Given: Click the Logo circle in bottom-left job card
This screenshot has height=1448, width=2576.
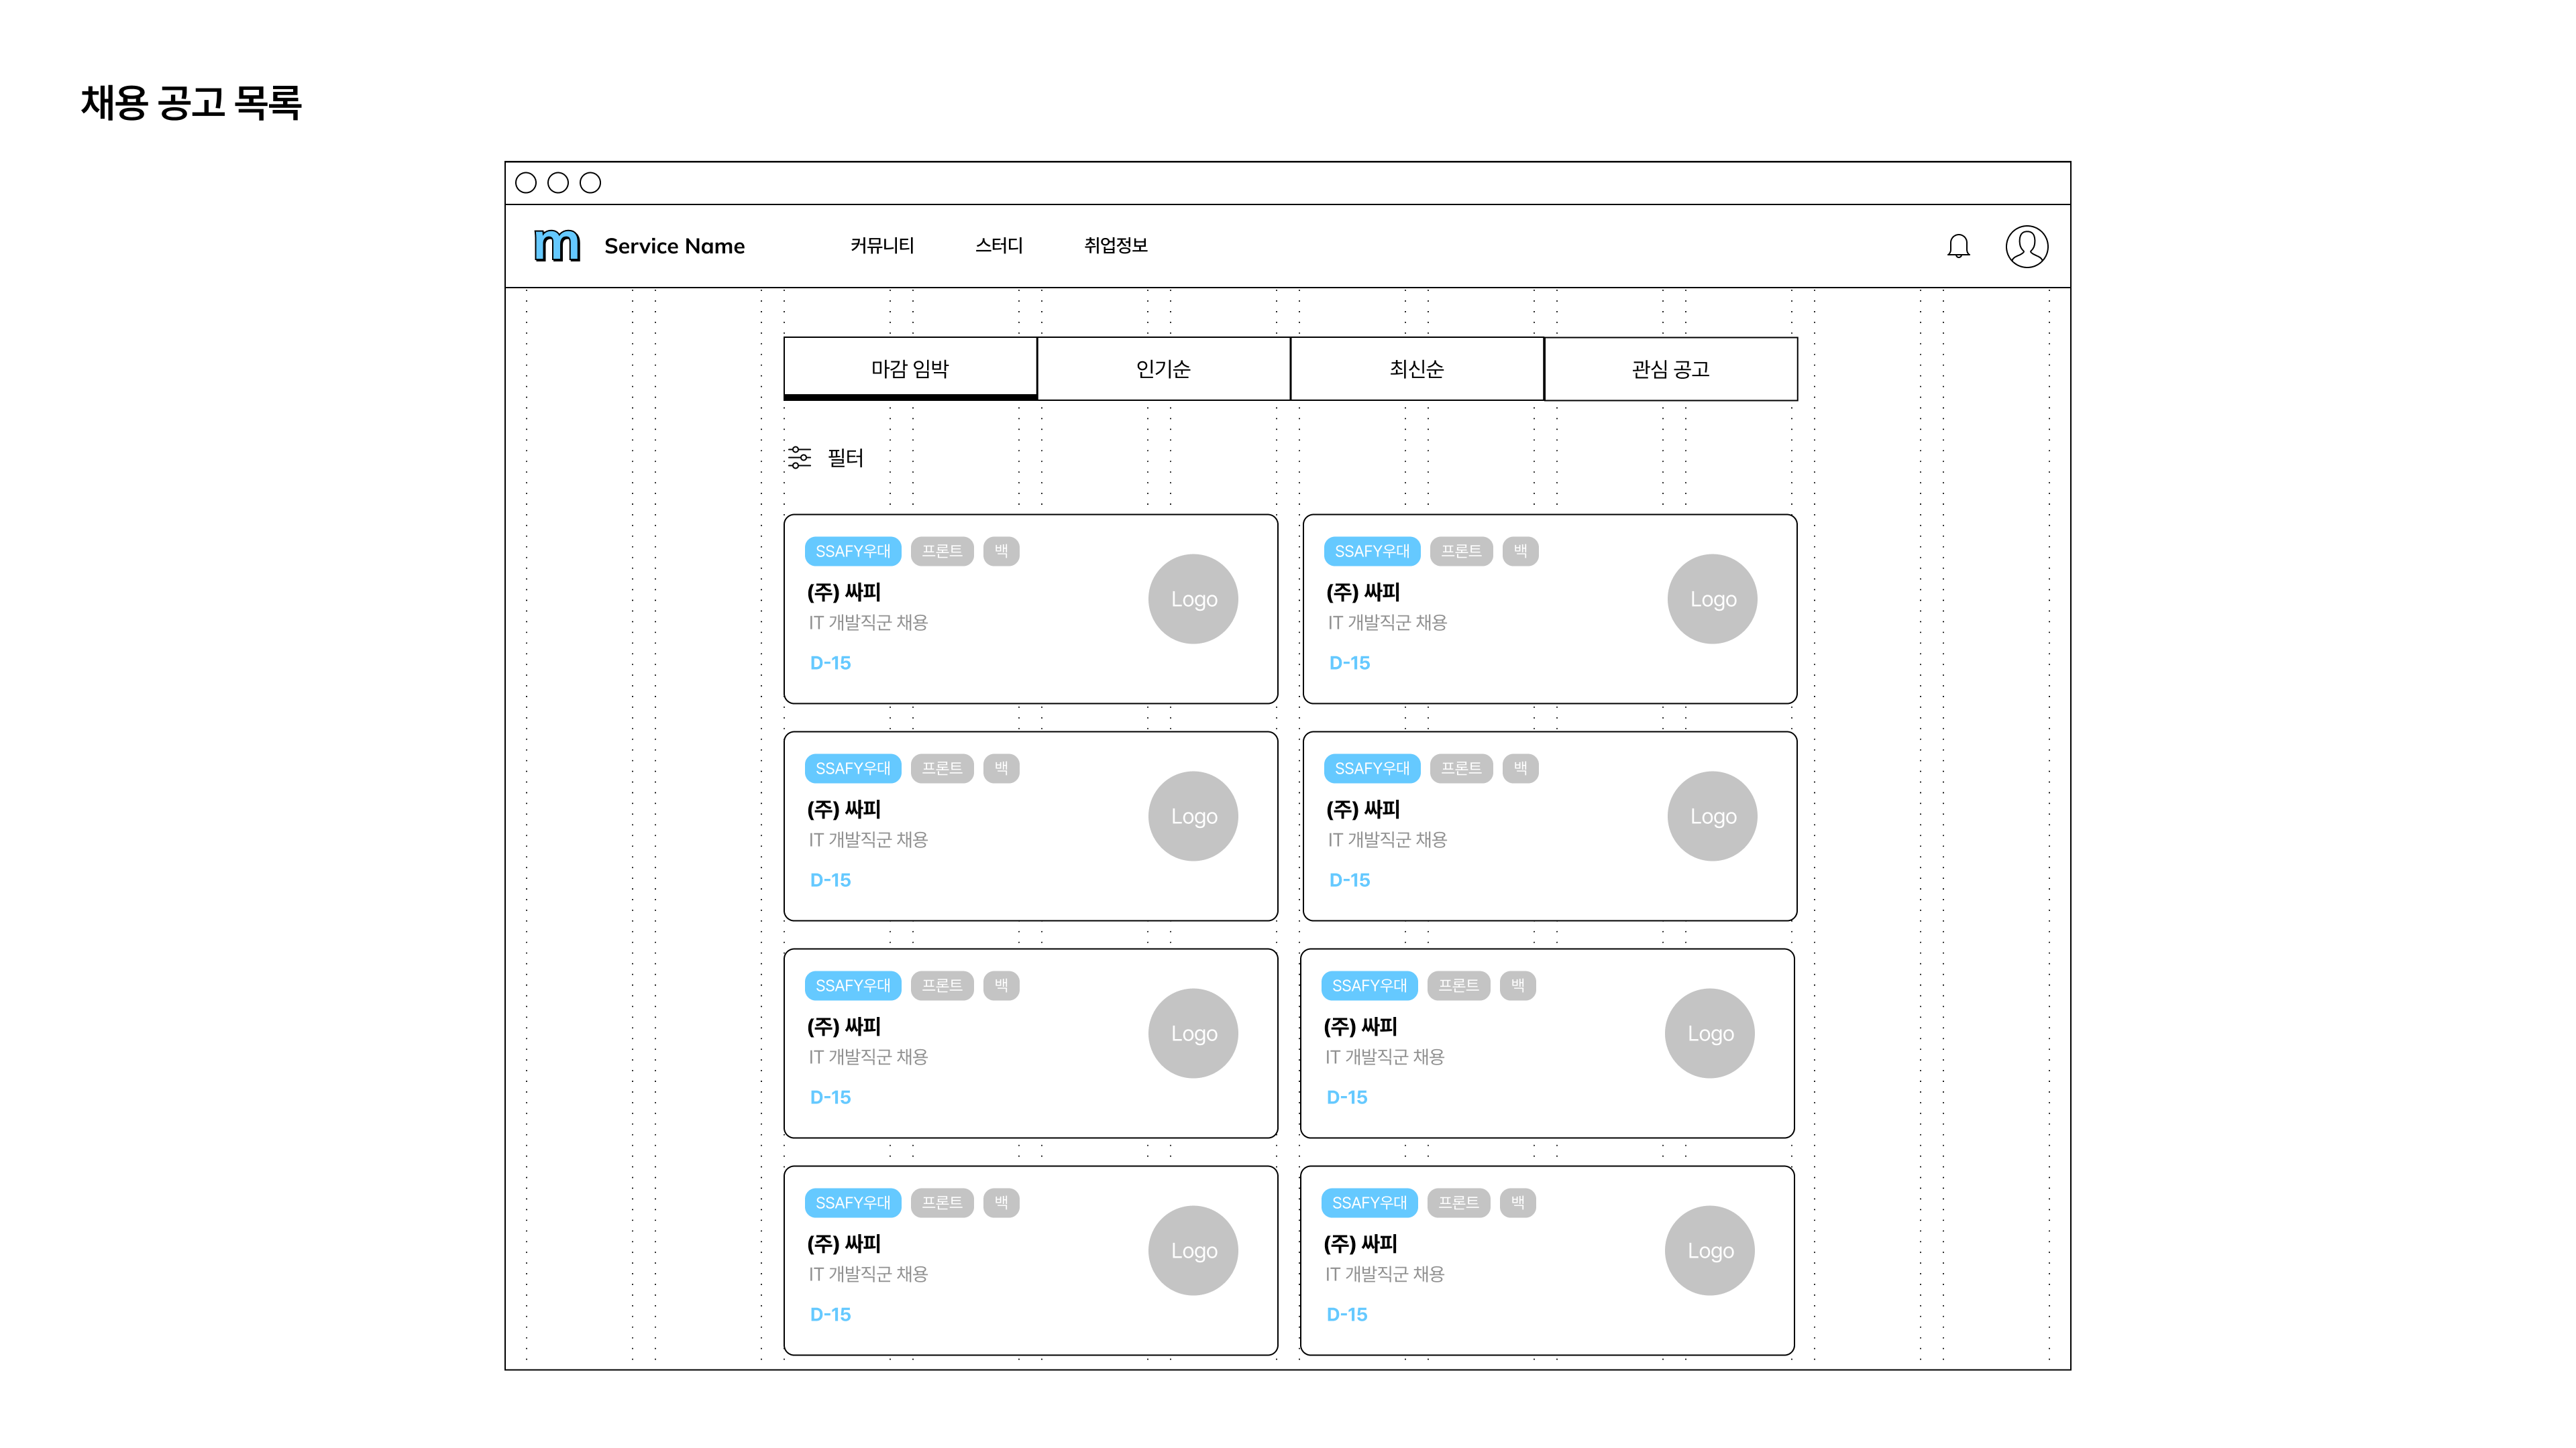Looking at the screenshot, I should [1193, 1250].
